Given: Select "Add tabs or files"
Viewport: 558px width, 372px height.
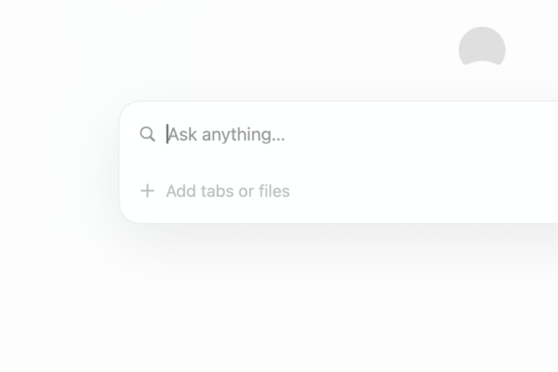Looking at the screenshot, I should coord(228,192).
